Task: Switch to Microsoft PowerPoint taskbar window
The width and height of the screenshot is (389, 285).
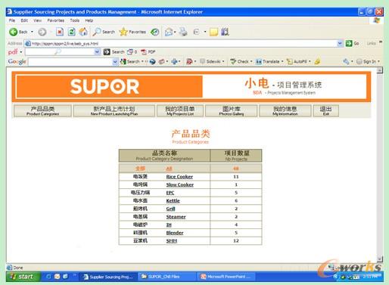Action: pos(226,277)
